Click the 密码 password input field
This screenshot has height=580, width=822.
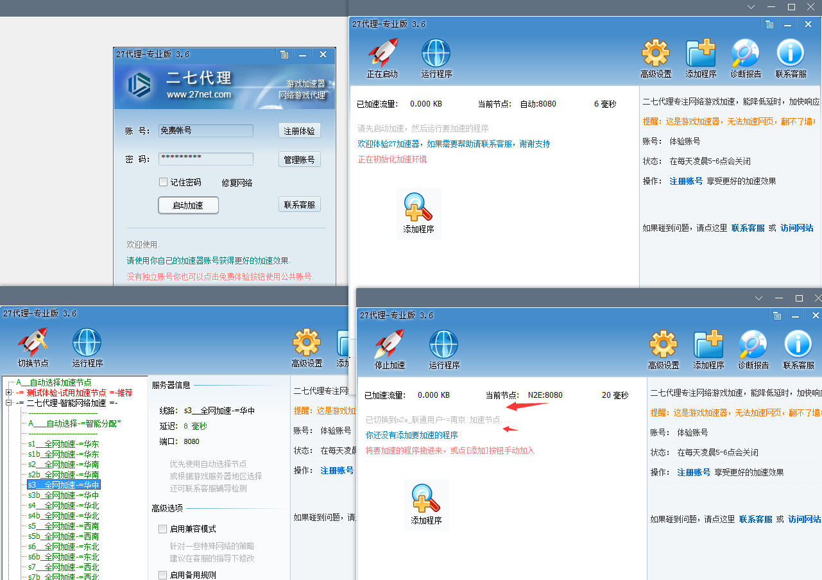pos(205,158)
